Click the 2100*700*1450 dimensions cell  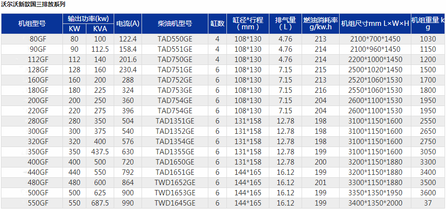[375, 39]
